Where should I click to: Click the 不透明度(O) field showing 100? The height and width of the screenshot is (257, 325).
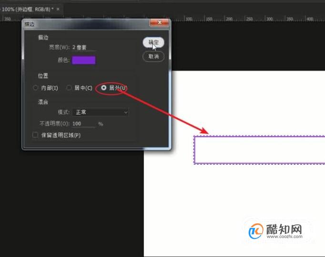pyautogui.click(x=83, y=124)
